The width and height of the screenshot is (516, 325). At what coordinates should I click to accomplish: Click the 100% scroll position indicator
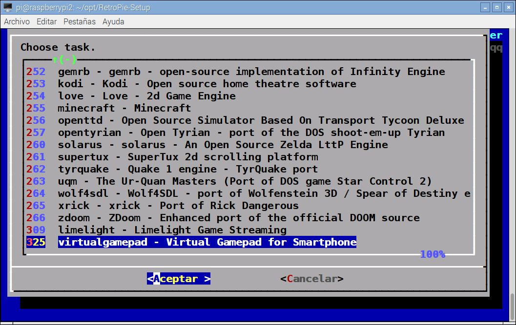coord(433,254)
